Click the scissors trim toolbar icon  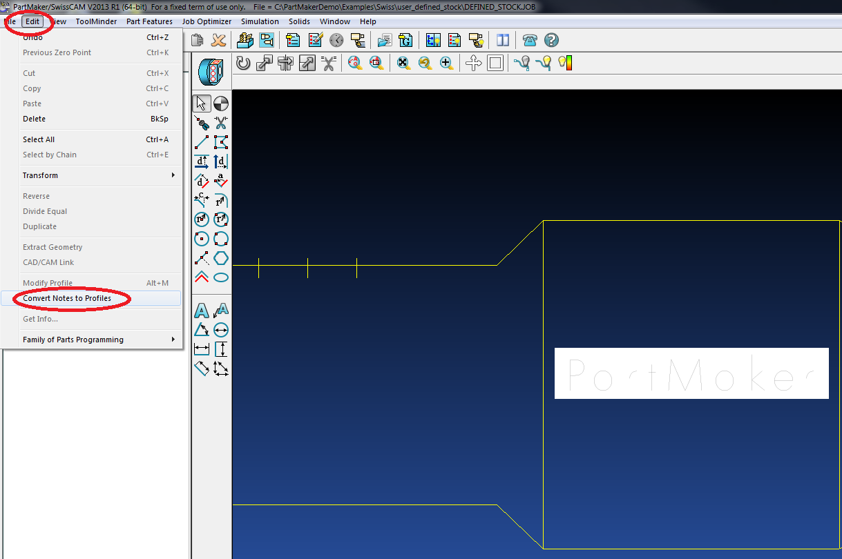tap(328, 63)
